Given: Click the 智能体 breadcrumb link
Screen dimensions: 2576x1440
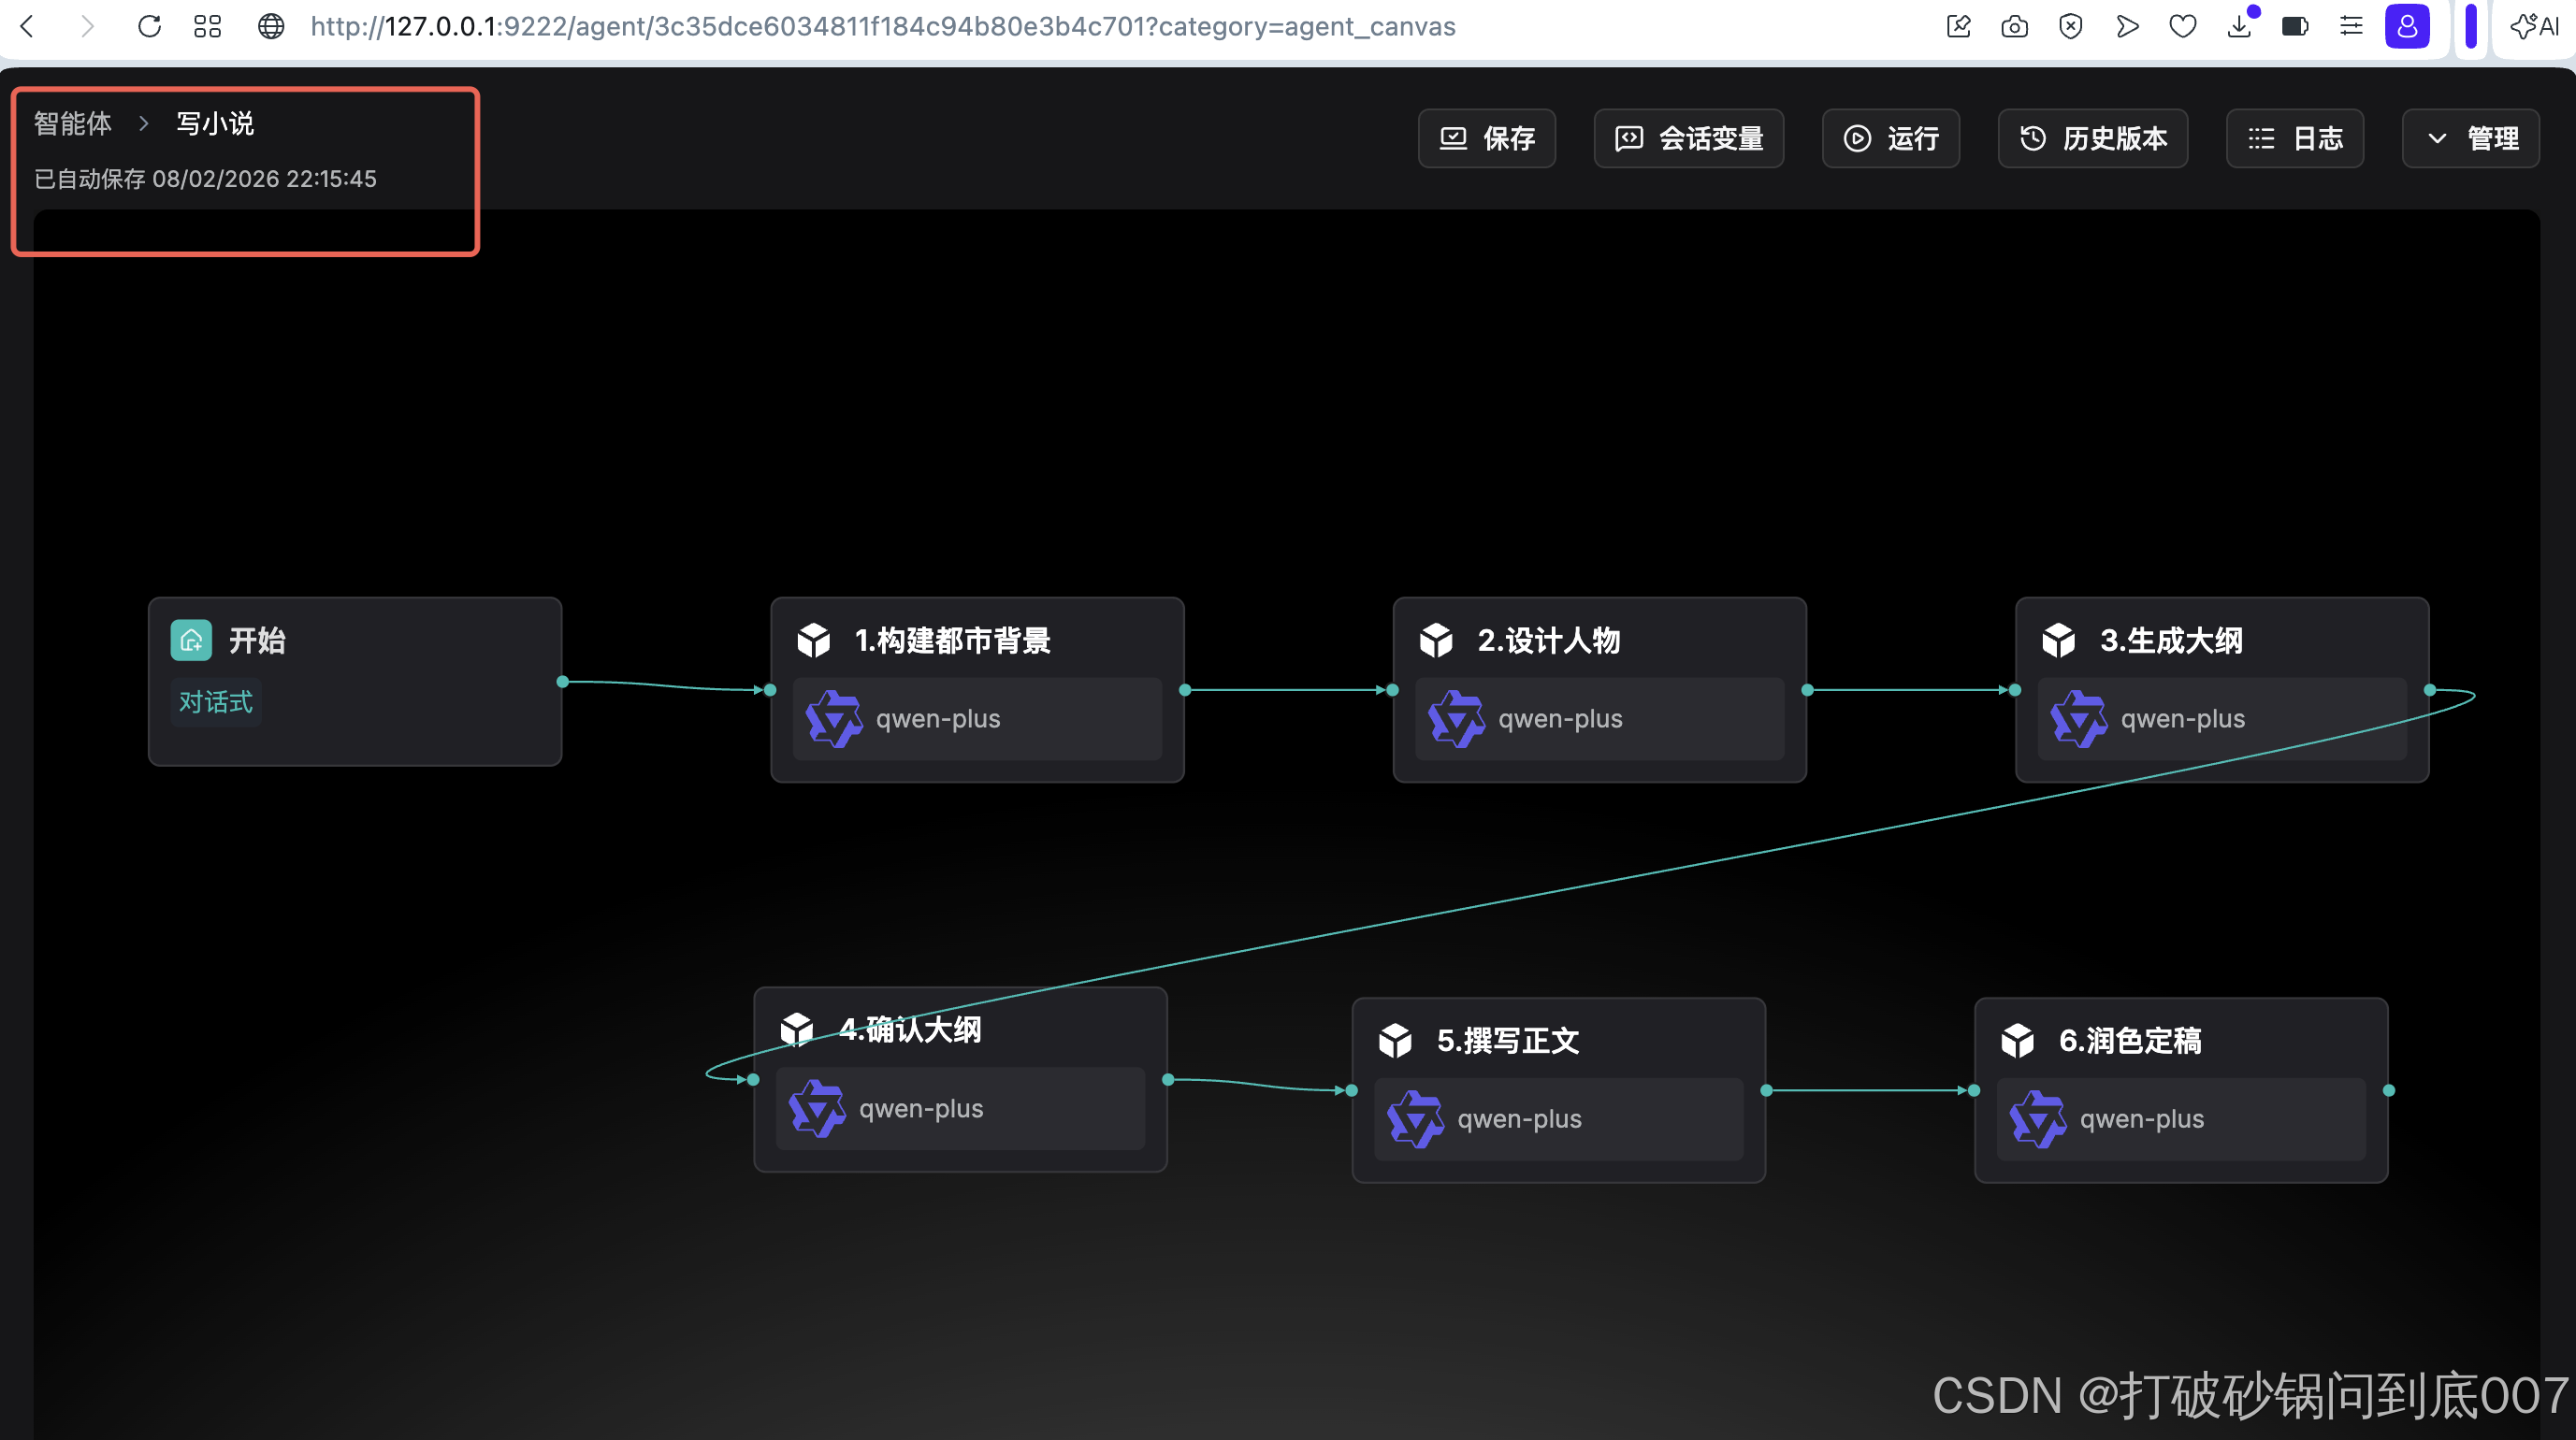Looking at the screenshot, I should [x=72, y=123].
